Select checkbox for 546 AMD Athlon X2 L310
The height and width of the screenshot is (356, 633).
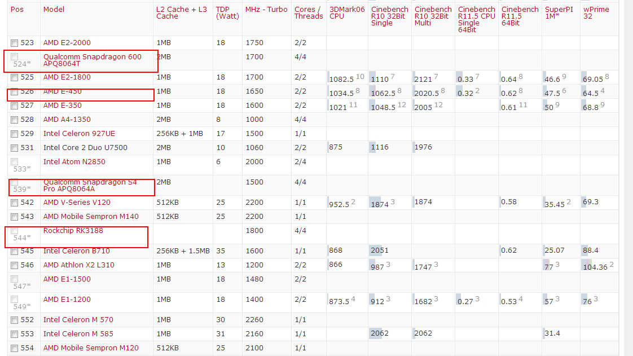click(15, 265)
